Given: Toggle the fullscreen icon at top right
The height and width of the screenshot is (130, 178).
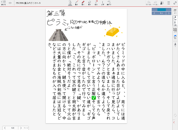Looking at the screenshot, I should coord(174,3).
